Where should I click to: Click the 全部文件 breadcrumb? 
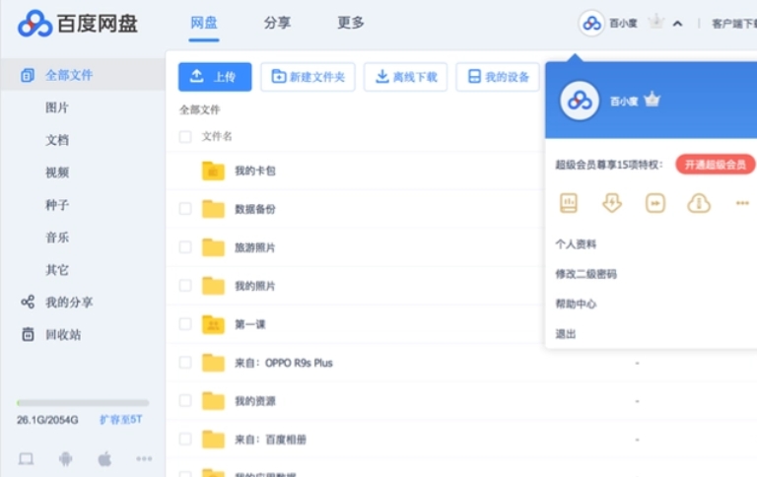pos(200,109)
